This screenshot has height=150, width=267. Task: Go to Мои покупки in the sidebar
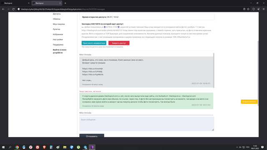pyautogui.click(x=59, y=24)
